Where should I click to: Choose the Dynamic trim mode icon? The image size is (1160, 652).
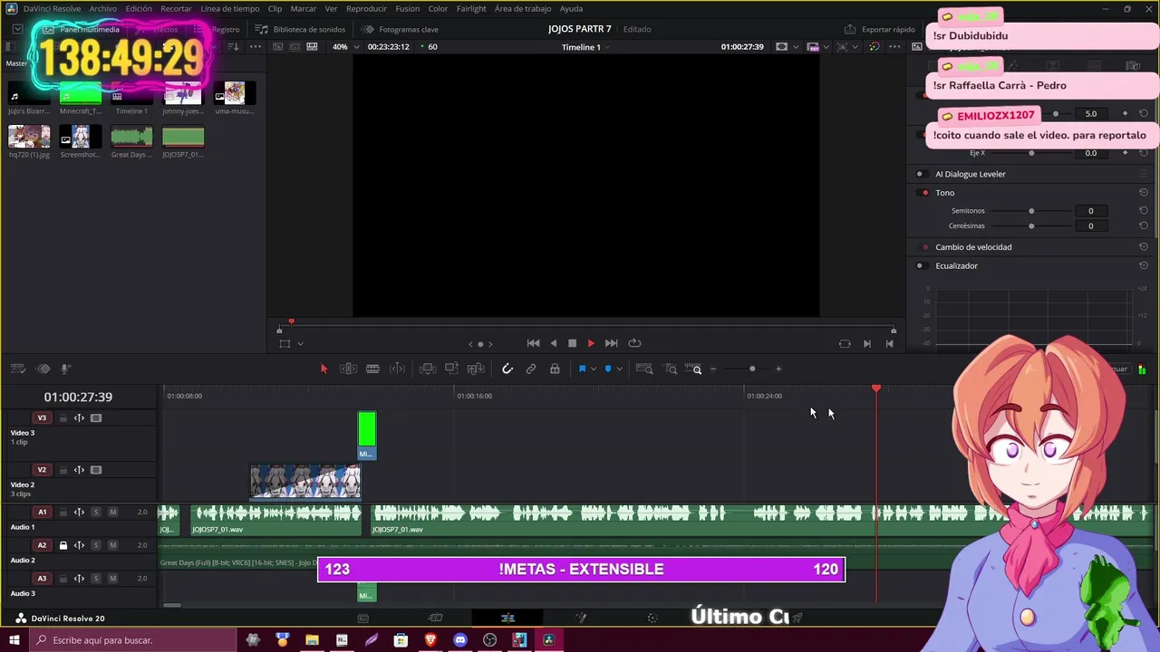pyautogui.click(x=397, y=369)
